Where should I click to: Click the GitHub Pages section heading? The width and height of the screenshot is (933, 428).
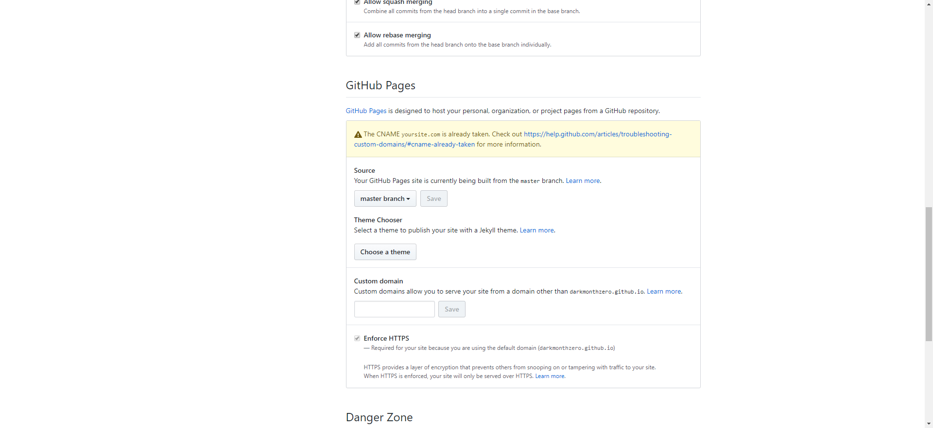tap(380, 85)
